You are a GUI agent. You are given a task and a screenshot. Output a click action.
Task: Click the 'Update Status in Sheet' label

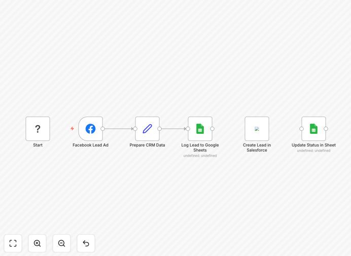(313, 145)
